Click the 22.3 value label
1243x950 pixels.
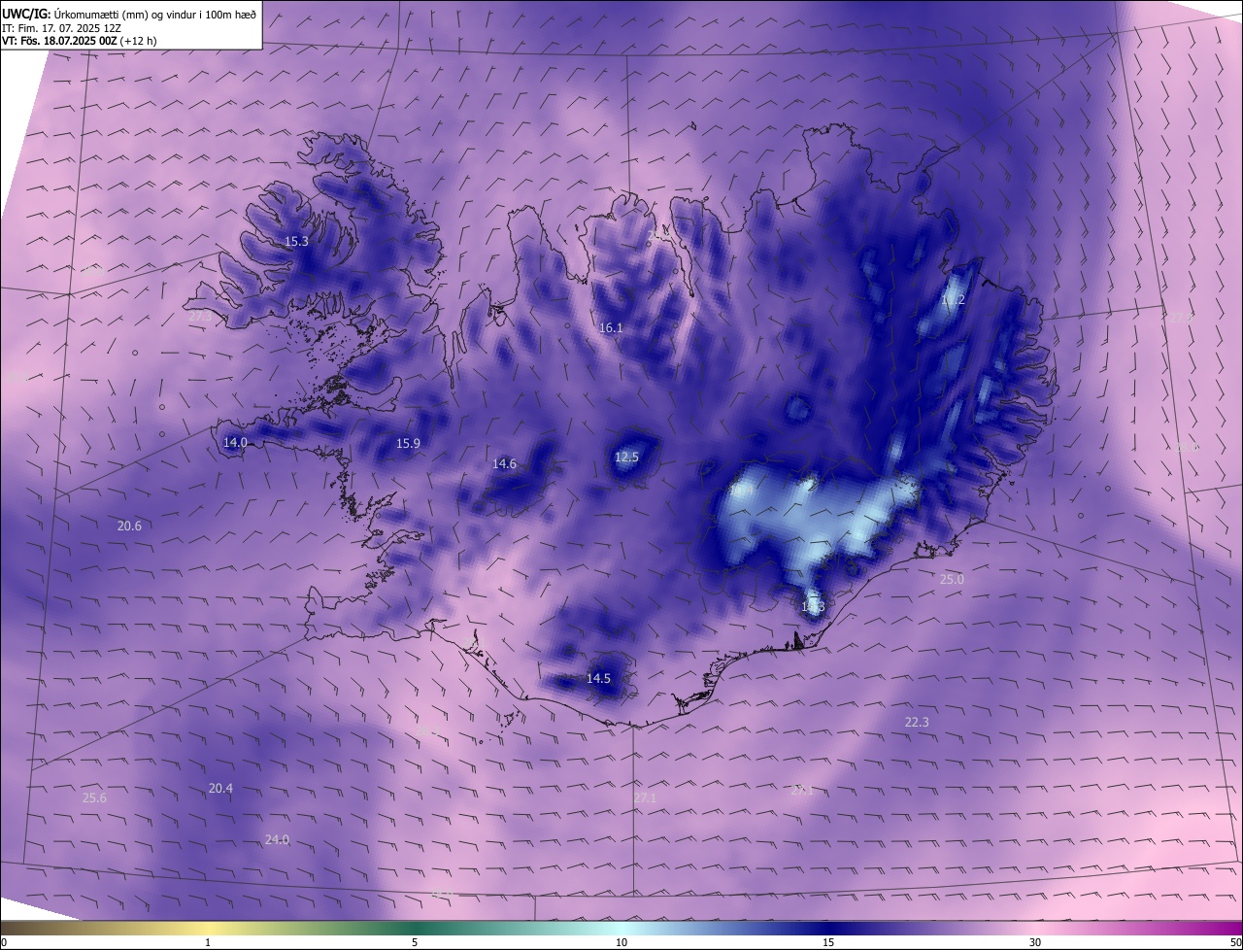point(917,722)
